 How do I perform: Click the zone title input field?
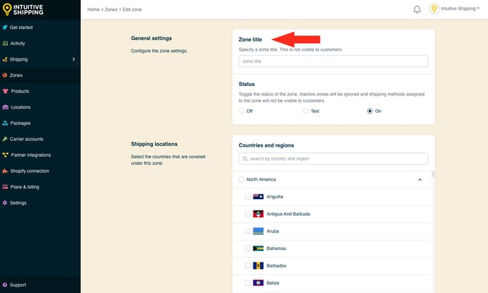coord(333,62)
